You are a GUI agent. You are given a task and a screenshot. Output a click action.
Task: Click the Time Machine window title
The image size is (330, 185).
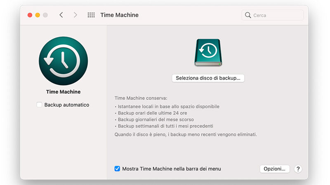(x=119, y=15)
